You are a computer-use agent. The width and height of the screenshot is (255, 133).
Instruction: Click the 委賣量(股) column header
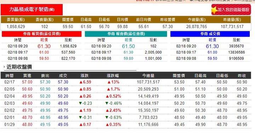pyautogui.click(x=44, y=20)
